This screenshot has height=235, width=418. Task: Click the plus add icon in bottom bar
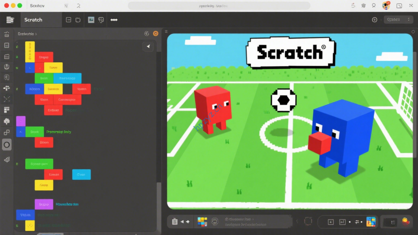(188, 222)
